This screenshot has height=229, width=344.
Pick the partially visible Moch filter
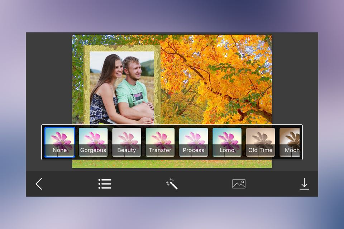290,142
